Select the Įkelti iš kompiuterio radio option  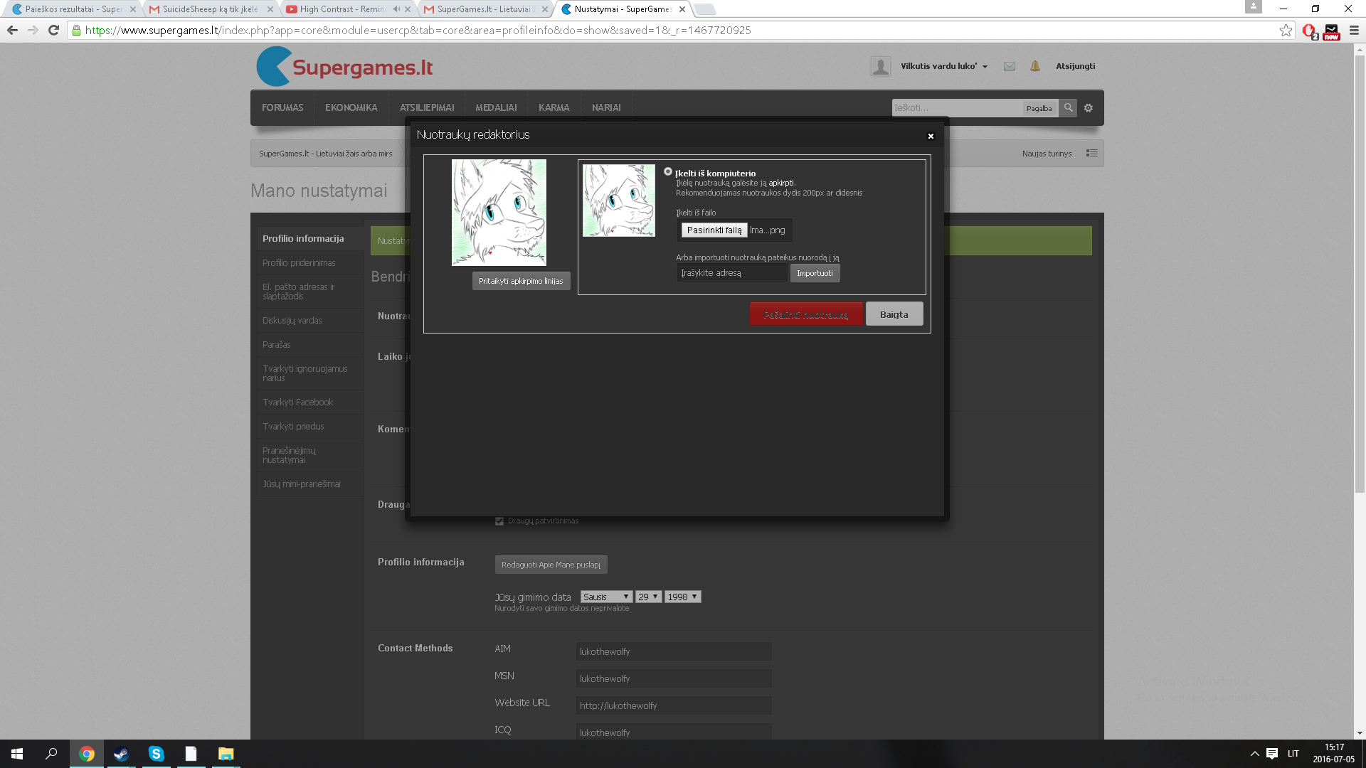(x=668, y=171)
